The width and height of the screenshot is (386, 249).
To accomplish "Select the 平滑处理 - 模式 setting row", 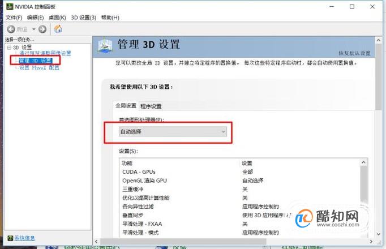I will (240, 233).
